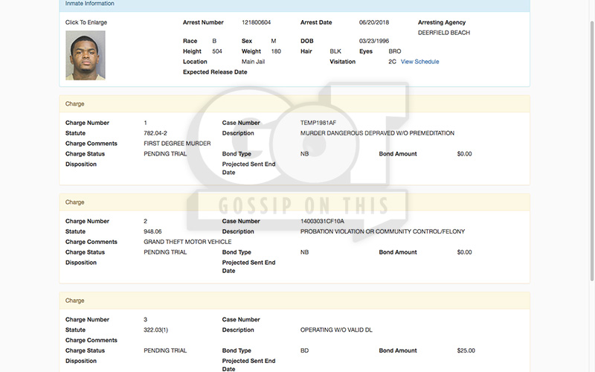Select MURDER DANGEROUS DEPRAVED W/O PREMEDITATION description

(377, 133)
